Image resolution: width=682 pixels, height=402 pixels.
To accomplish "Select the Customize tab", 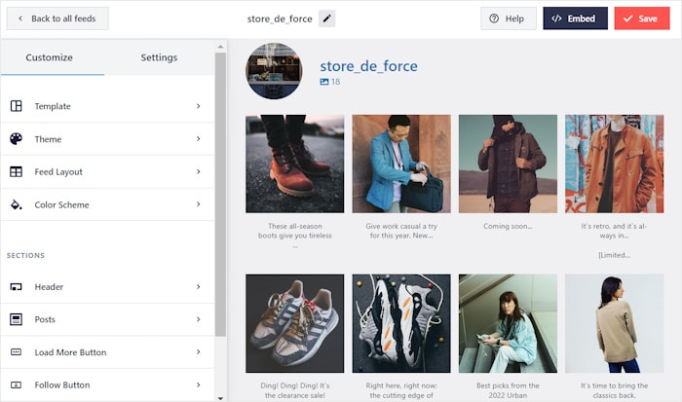I will [50, 57].
